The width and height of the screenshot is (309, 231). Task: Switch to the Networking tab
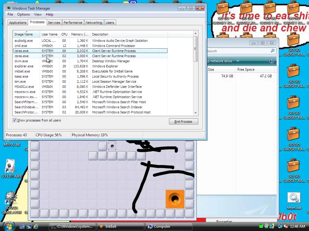coord(94,23)
